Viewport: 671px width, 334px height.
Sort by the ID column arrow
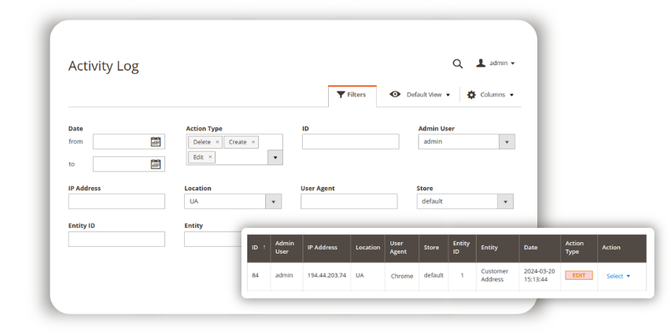click(264, 248)
